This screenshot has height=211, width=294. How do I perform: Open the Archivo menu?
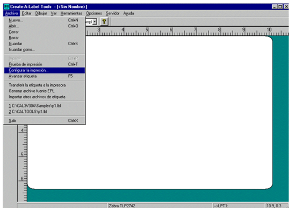pos(11,13)
